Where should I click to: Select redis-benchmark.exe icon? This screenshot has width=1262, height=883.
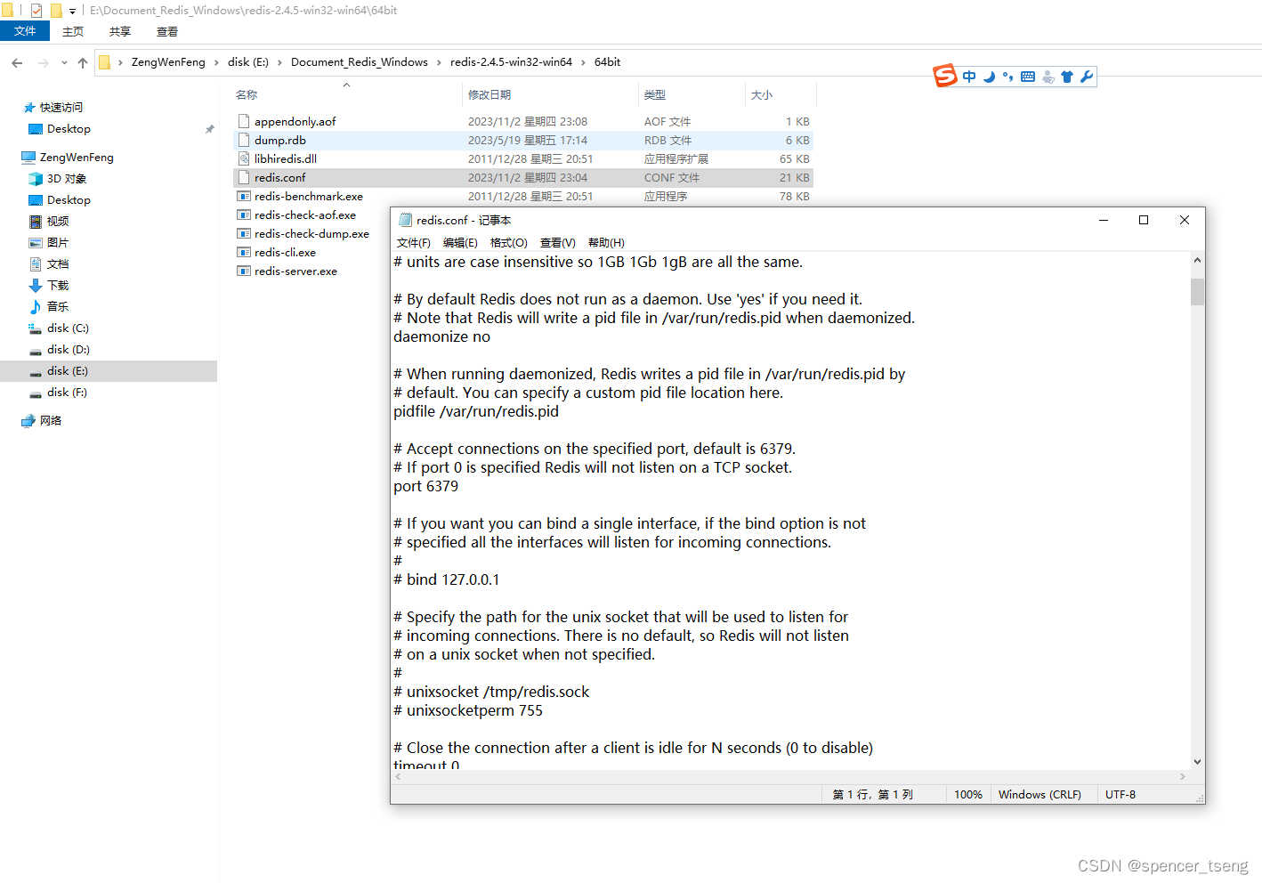244,196
